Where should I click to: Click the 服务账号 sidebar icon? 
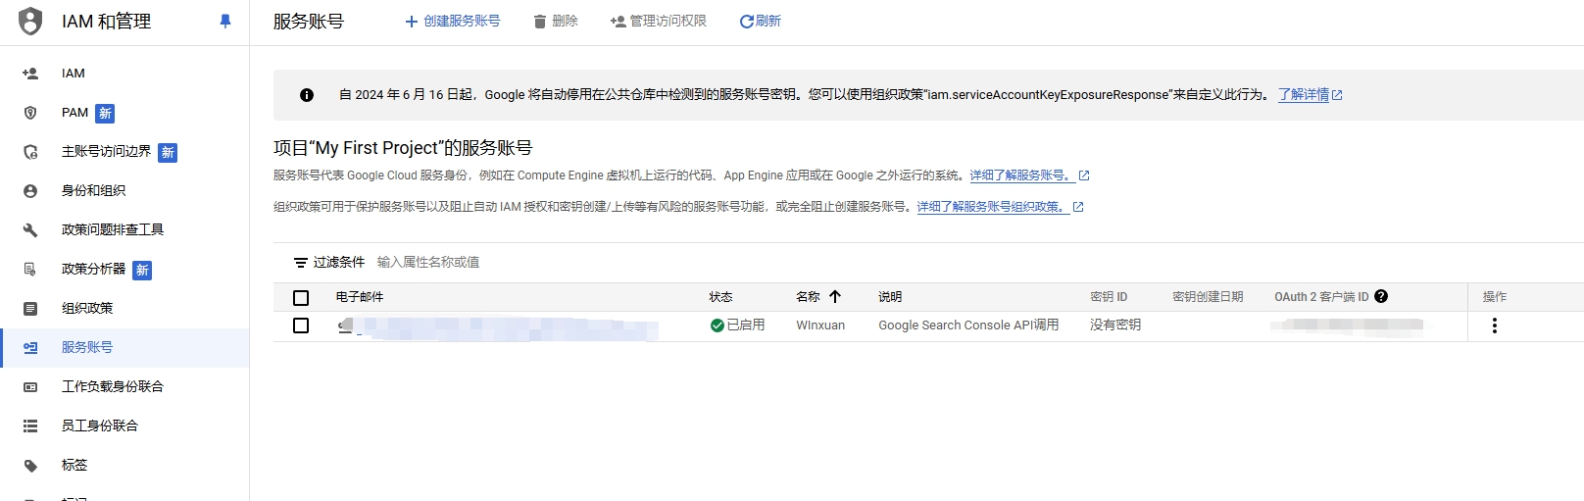point(30,348)
